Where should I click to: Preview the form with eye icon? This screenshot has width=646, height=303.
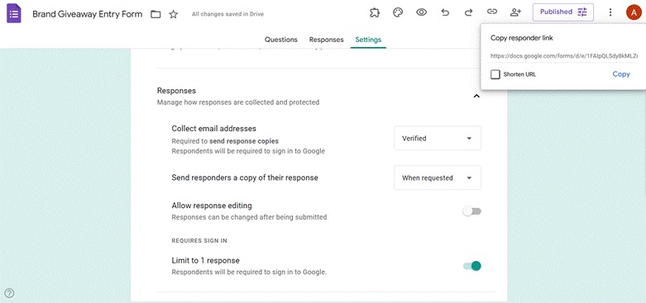tap(421, 12)
